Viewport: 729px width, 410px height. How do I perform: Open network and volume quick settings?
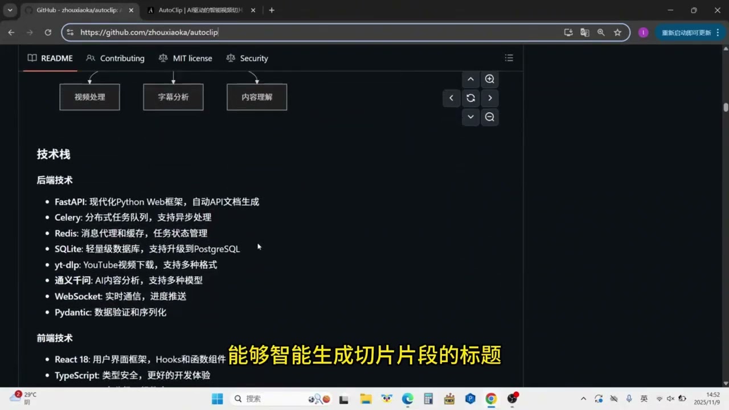[670, 399]
